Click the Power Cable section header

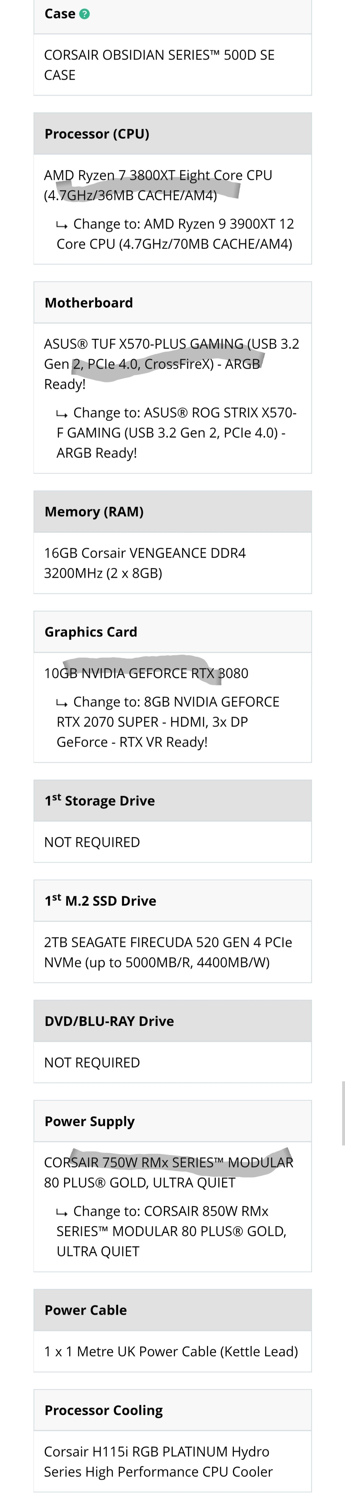tap(173, 1310)
